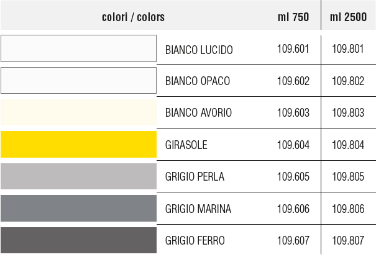Pick the dark Grigio Ferro swatch
Image resolution: width=376 pixels, height=257 pixels.
(x=79, y=240)
